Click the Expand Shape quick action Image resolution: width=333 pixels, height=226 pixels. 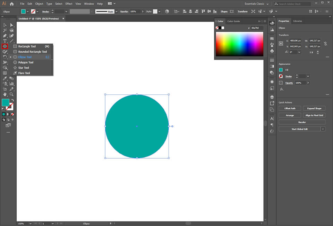314,108
